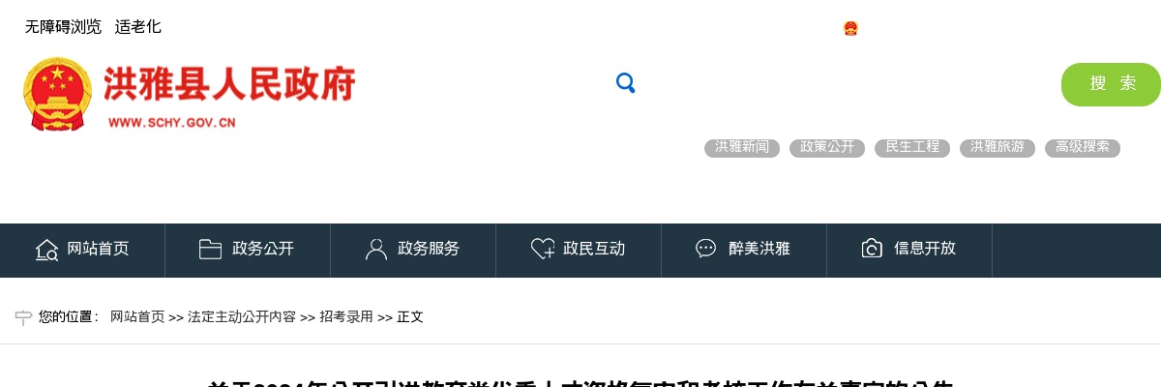
Task: Open the 政务公开 navigation menu
Action: [248, 250]
